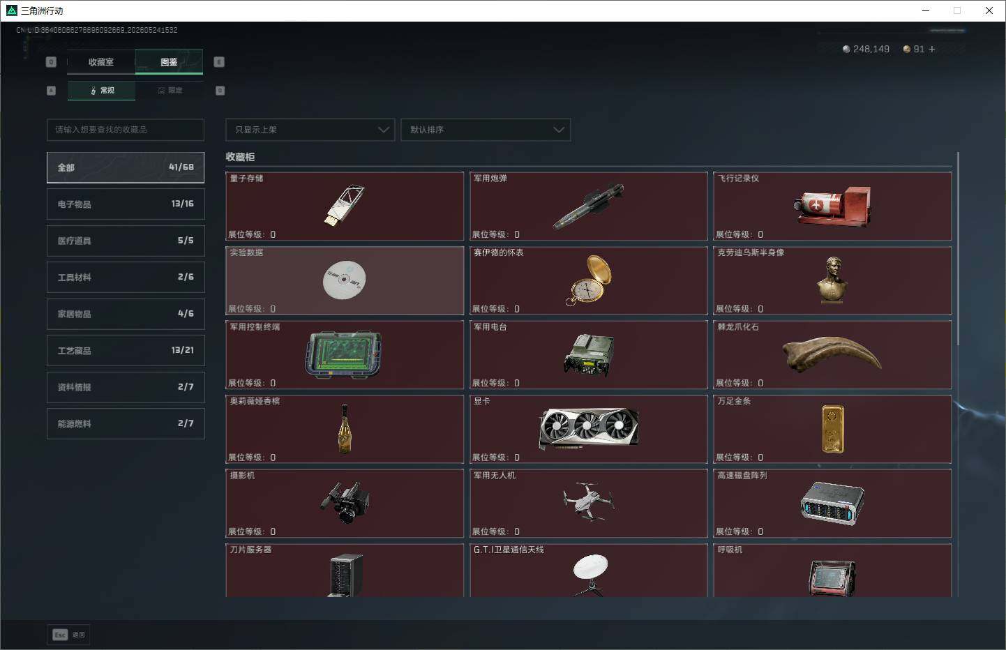Click the 13/21 count for 工艺藏品
Viewport: 1006px width, 650px height.
pos(182,350)
